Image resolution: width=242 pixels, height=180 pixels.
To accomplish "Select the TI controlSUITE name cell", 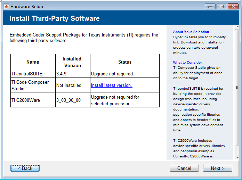I will [33, 73].
